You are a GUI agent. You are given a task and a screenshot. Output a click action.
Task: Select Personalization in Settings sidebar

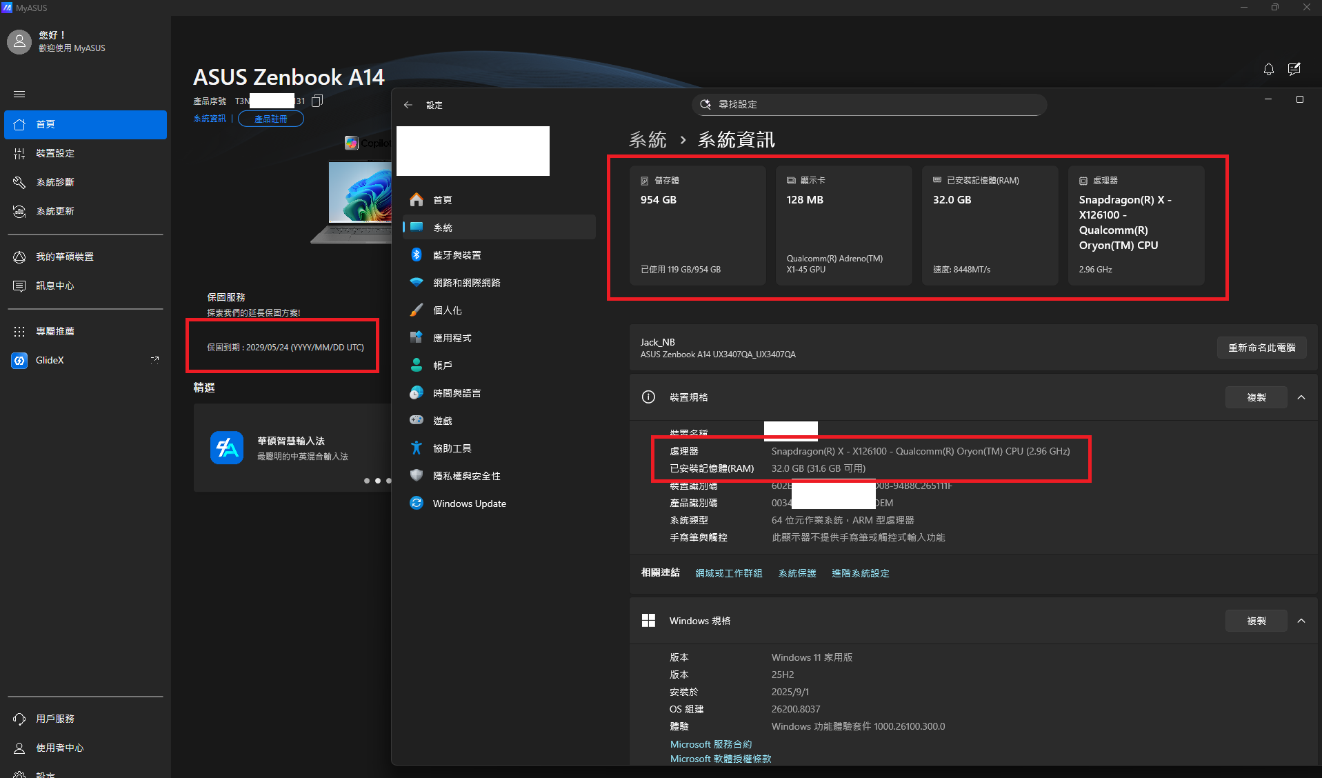(x=447, y=310)
